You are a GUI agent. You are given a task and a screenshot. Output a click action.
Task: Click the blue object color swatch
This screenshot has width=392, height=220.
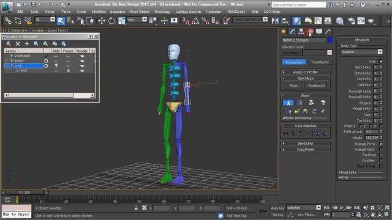pyautogui.click(x=330, y=40)
